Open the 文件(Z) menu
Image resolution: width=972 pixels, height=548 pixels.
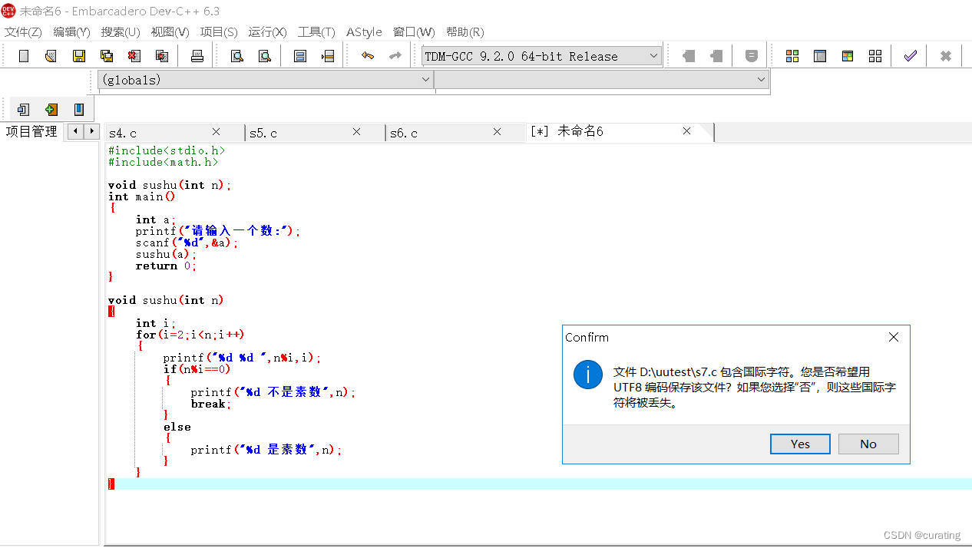[x=23, y=32]
